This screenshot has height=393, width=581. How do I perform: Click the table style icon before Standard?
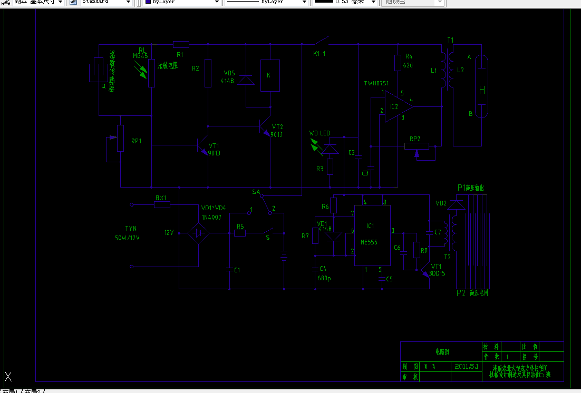pos(73,2)
